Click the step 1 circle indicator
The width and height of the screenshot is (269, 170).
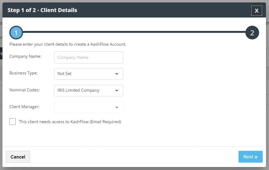(x=16, y=33)
